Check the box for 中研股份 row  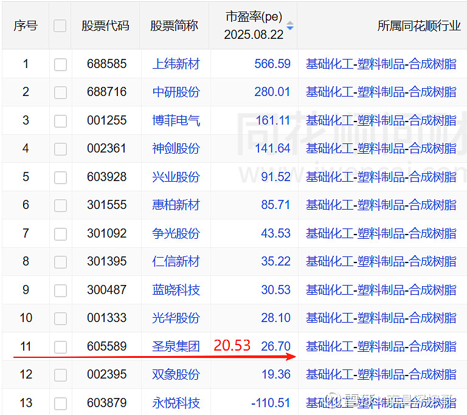coord(60,92)
